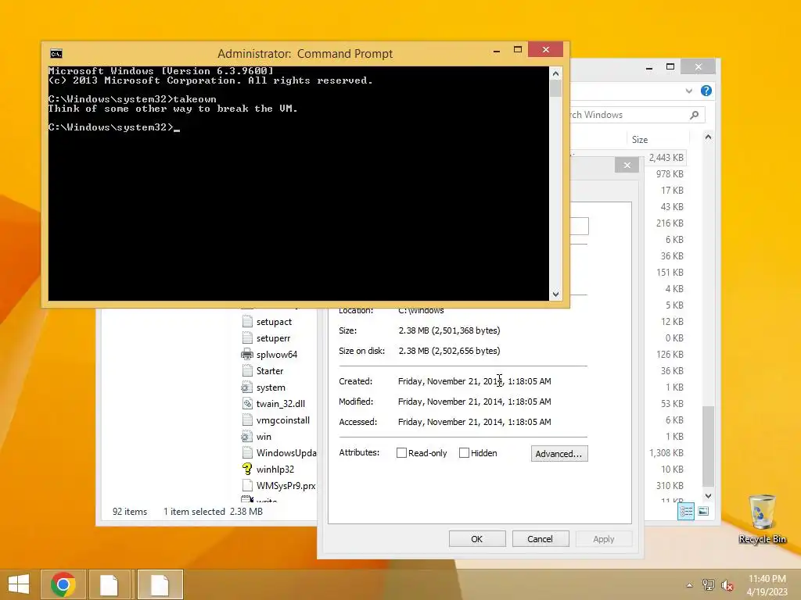Click the 216 KB size cell
This screenshot has height=600, width=801.
click(670, 223)
